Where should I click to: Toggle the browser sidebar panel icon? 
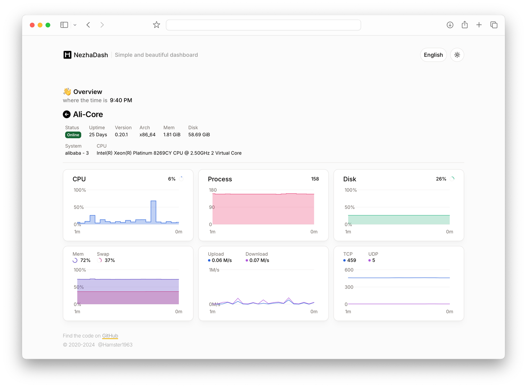click(x=64, y=25)
